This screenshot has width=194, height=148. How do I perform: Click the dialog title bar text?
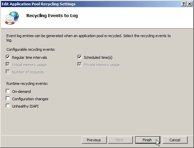click(x=38, y=4)
